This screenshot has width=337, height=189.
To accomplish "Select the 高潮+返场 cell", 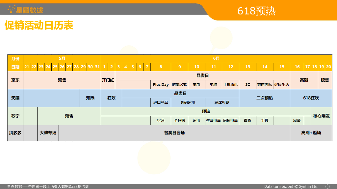I will click(x=311, y=133).
